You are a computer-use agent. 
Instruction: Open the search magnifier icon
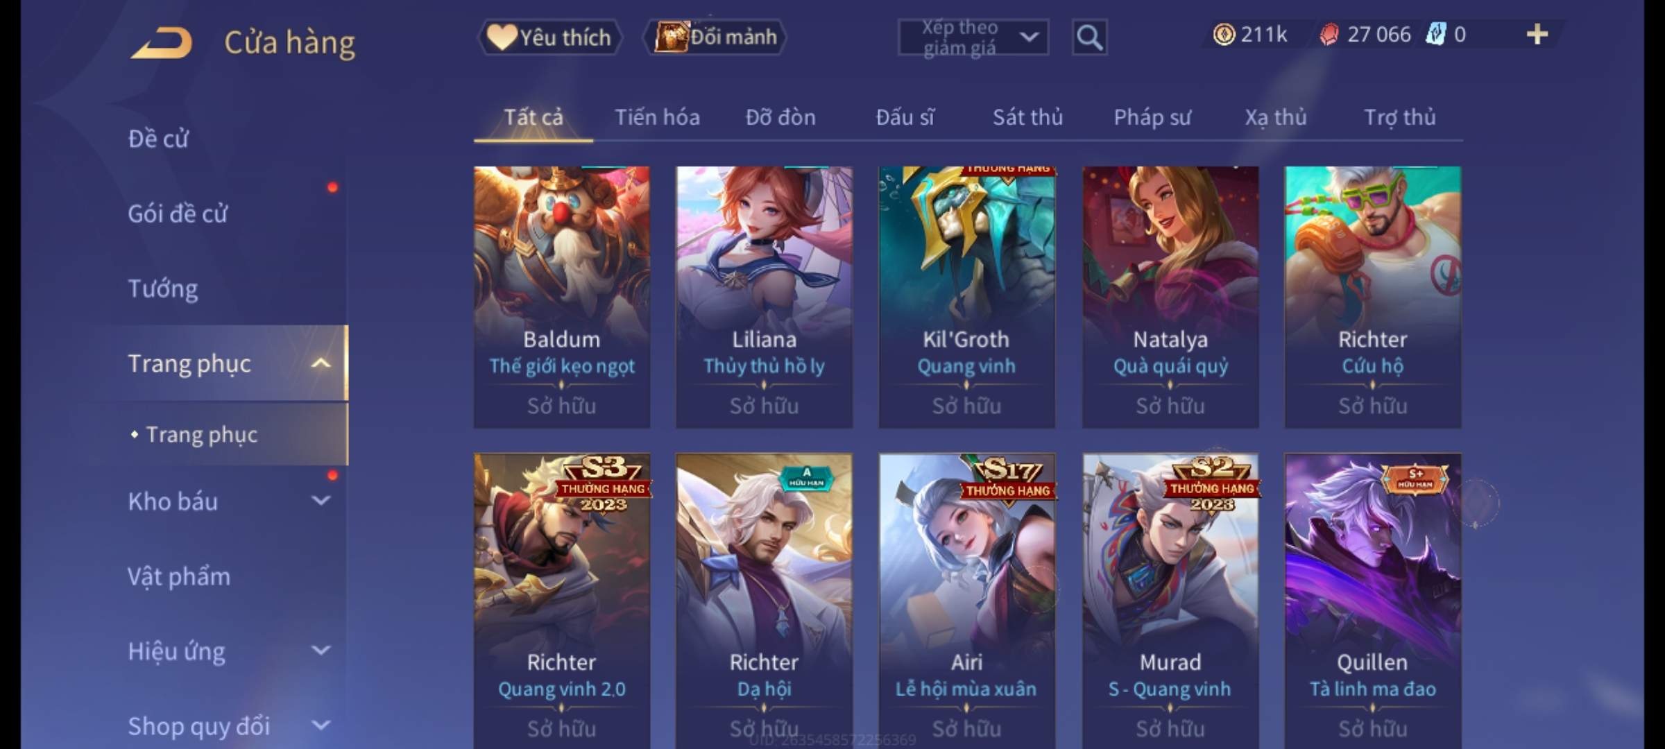[x=1089, y=37]
